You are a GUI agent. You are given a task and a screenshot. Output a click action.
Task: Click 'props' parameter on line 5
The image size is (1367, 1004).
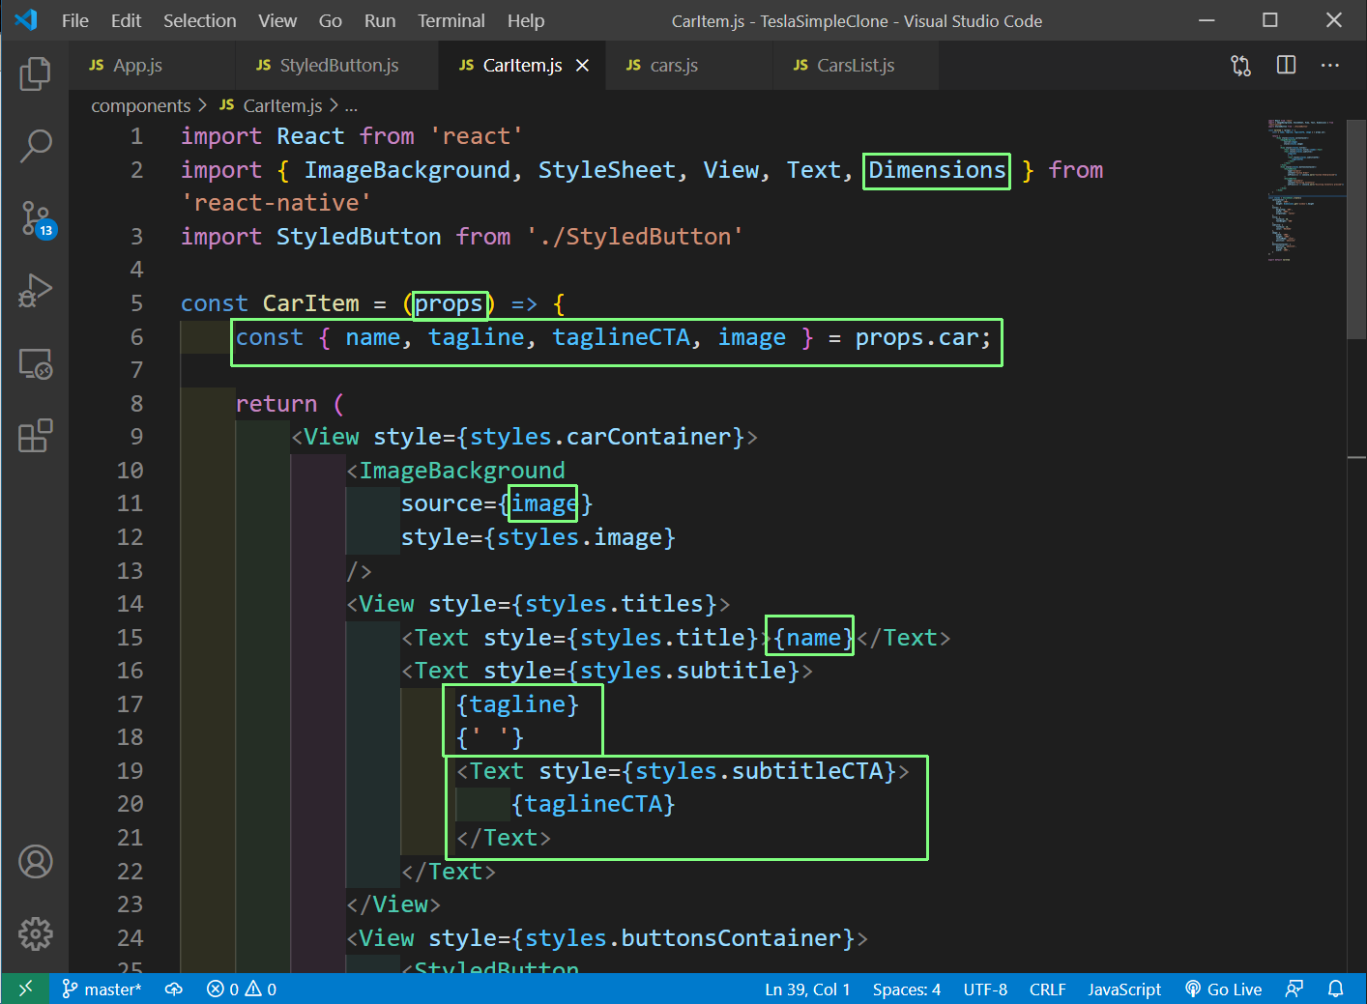[449, 304]
